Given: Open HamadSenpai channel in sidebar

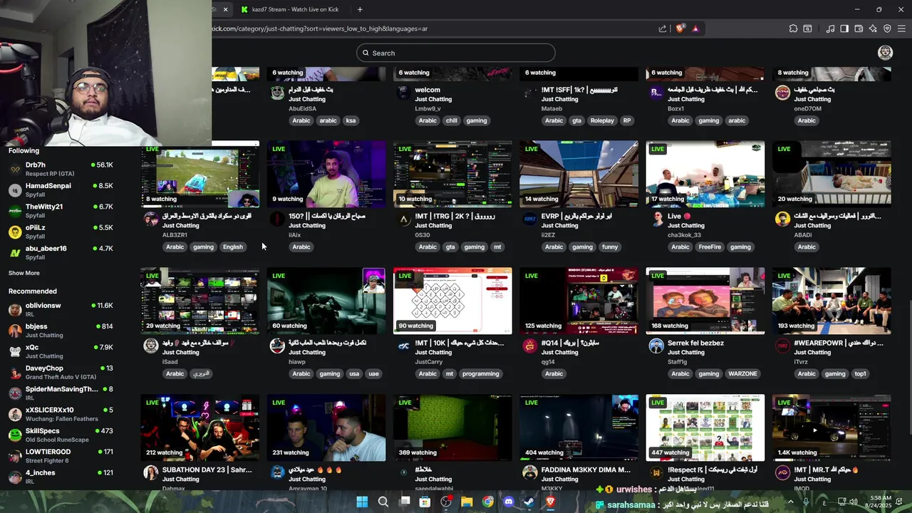Looking at the screenshot, I should (x=61, y=190).
